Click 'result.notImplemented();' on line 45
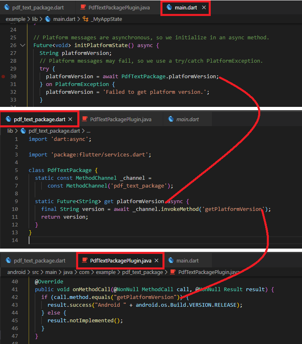Image resolution: width=302 pixels, height=344 pixels. click(85, 321)
